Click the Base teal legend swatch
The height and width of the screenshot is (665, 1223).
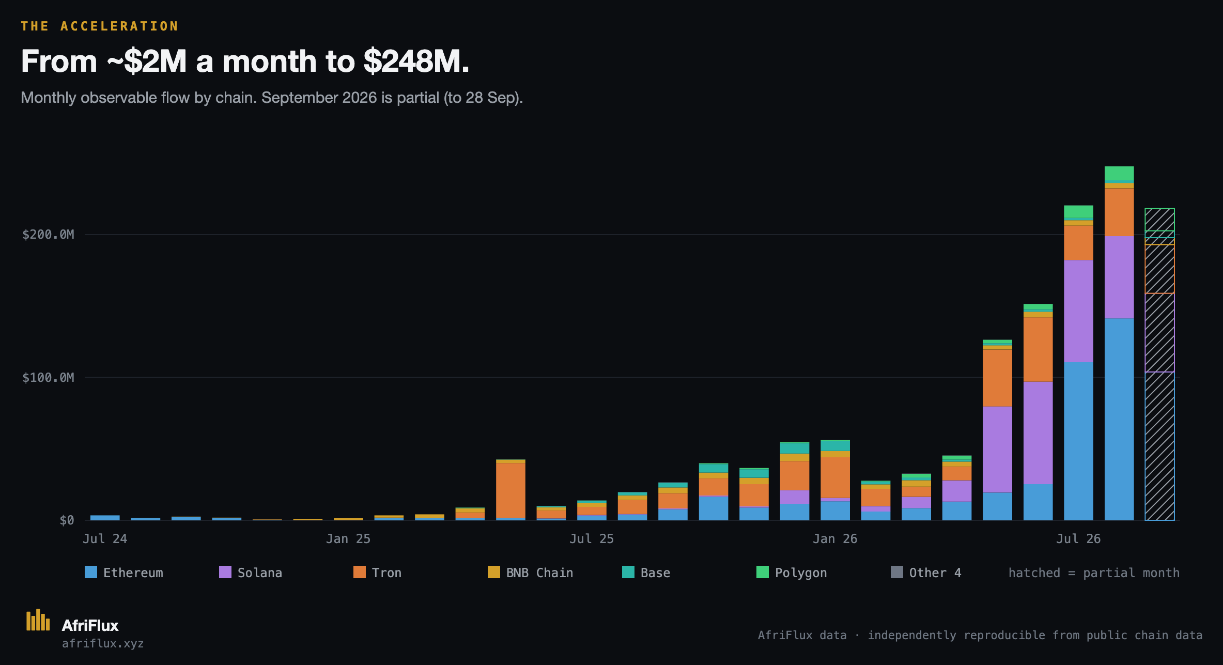coord(628,572)
